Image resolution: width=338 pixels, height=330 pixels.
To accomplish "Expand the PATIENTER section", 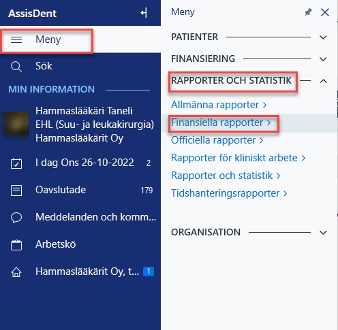I will click(323, 37).
